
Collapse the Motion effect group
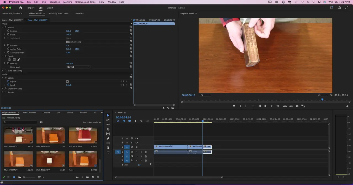click(x=3, y=27)
